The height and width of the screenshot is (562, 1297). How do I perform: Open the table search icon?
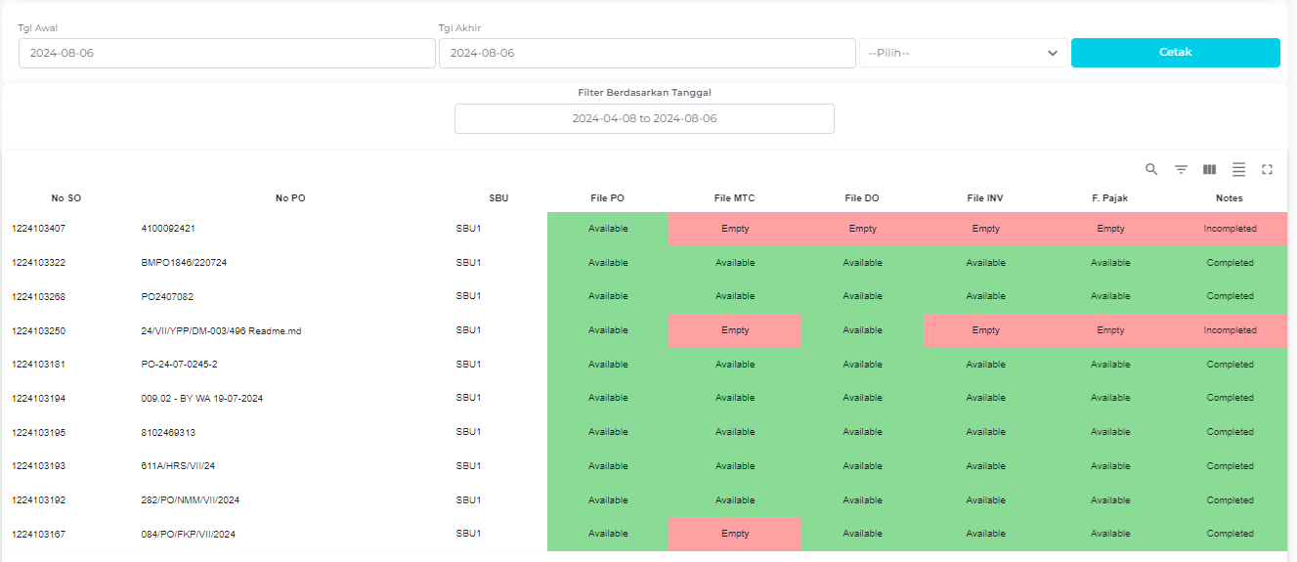pos(1151,169)
